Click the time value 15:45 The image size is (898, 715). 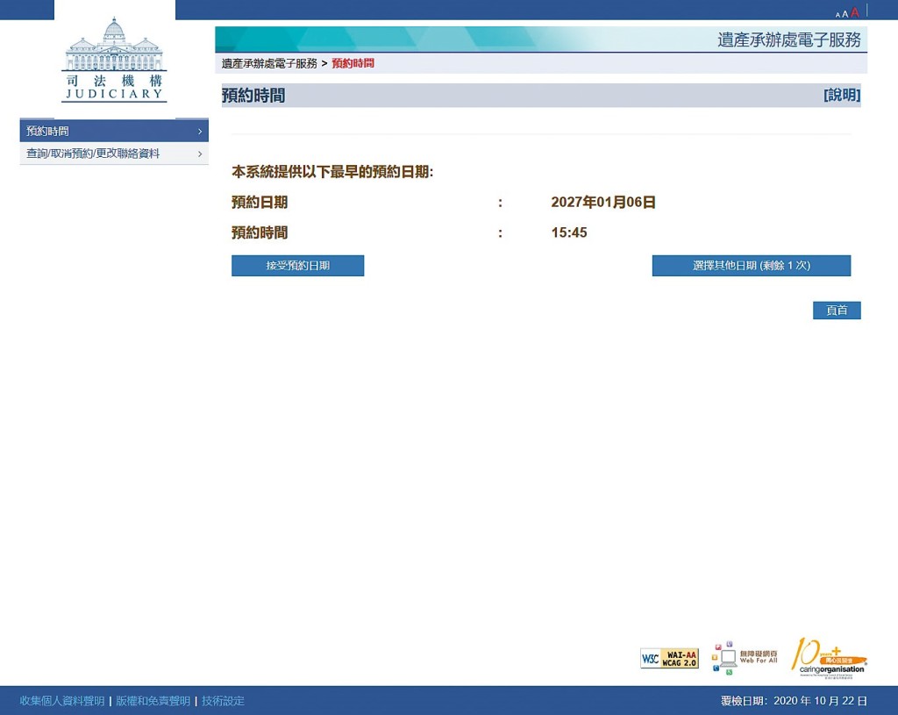[568, 232]
